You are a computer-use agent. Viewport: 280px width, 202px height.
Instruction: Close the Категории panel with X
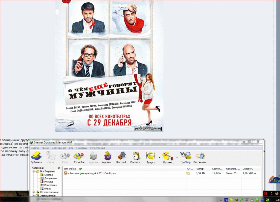pos(59,168)
